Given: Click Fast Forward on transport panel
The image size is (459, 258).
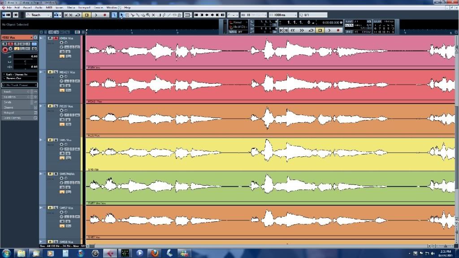Looking at the screenshot, I should tap(302, 30).
